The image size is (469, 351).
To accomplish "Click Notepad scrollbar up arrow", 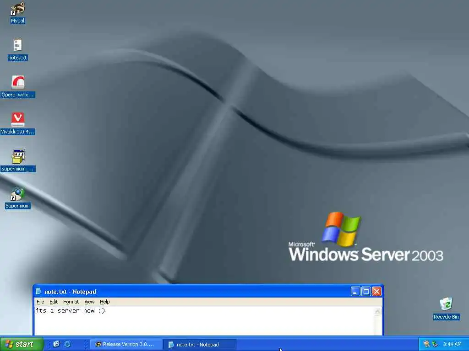I will tap(378, 312).
